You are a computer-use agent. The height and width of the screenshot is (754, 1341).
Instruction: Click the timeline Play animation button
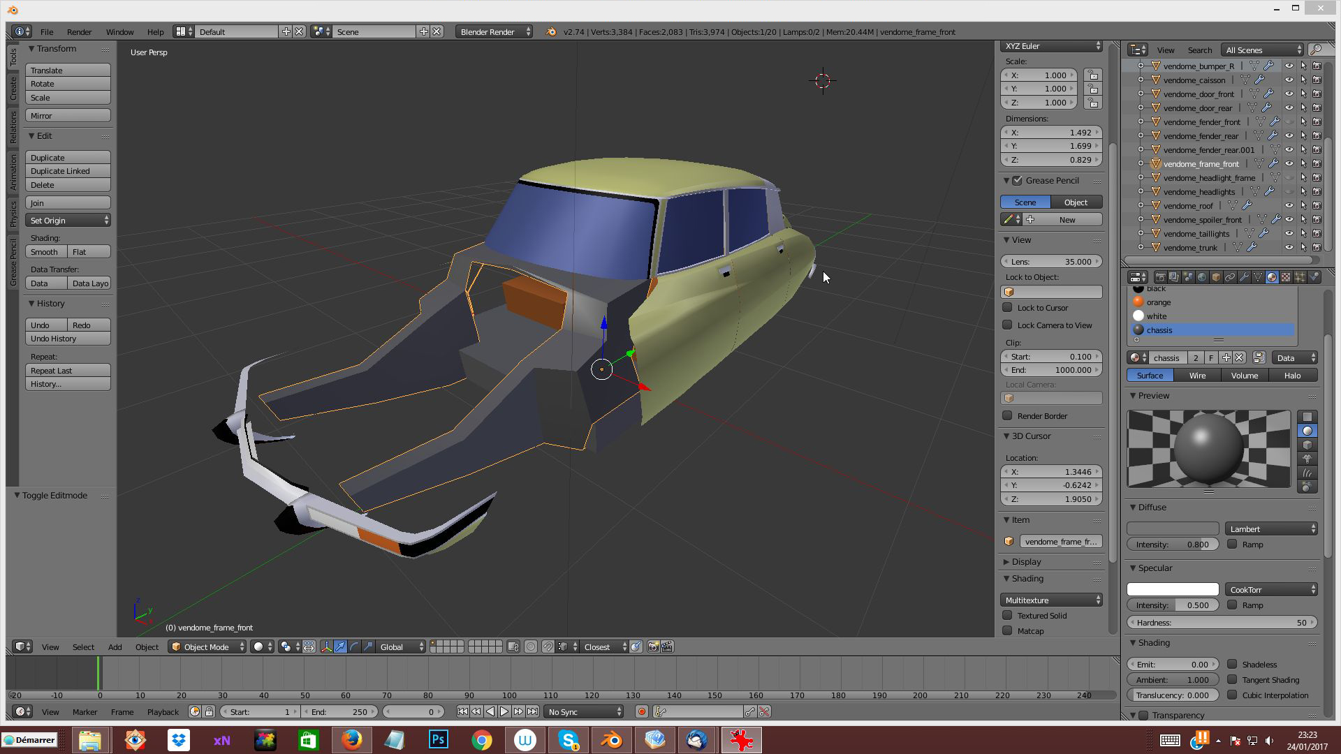[x=504, y=711]
